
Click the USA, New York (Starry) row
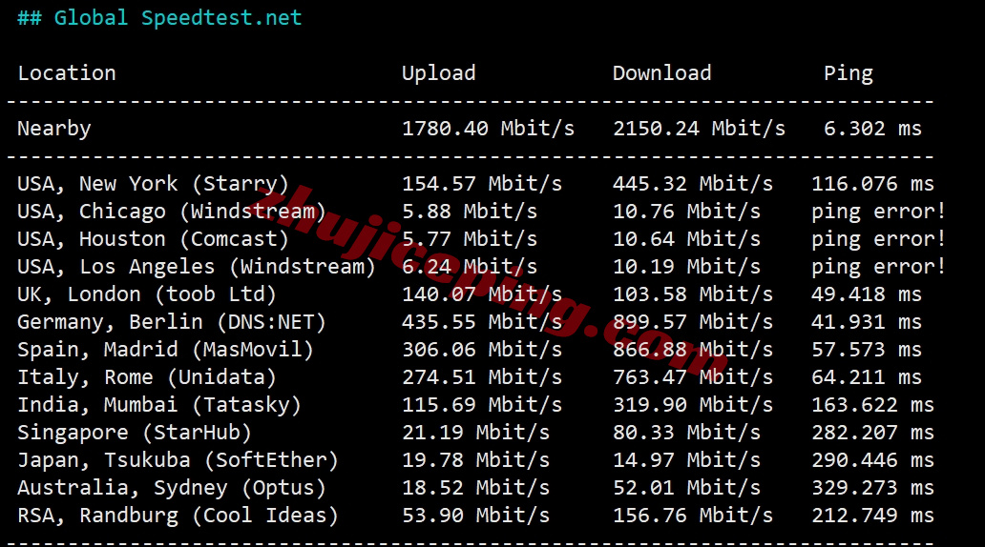[475, 184]
